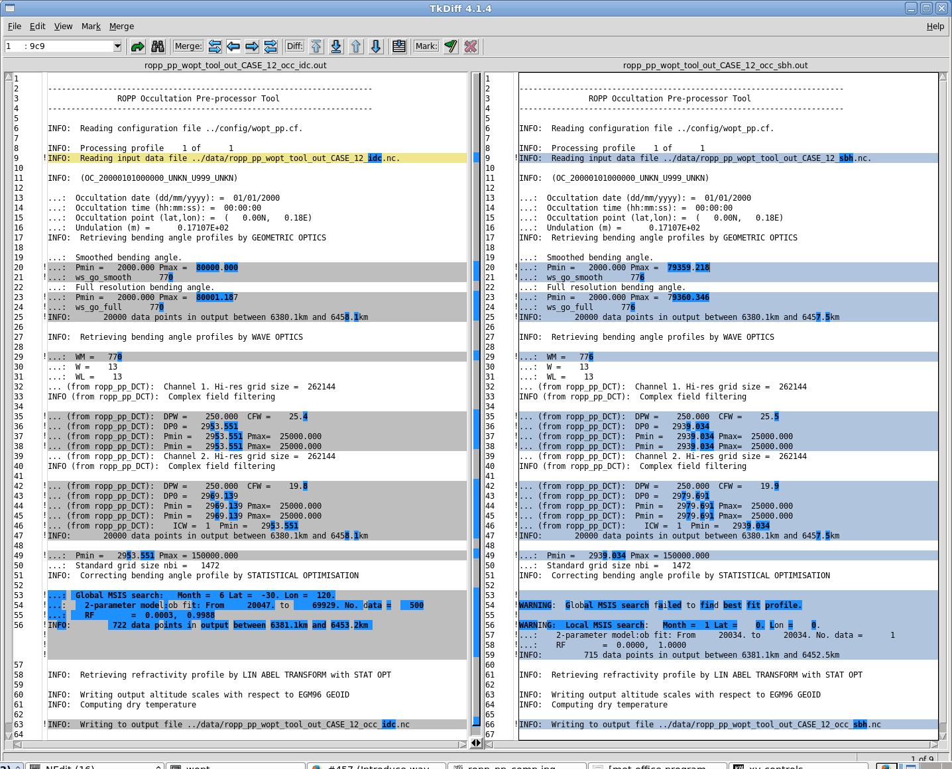Center the current diff region

399,46
